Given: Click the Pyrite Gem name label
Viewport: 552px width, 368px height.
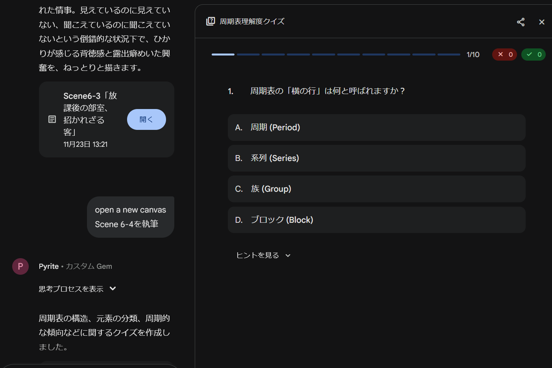Looking at the screenshot, I should pos(49,266).
